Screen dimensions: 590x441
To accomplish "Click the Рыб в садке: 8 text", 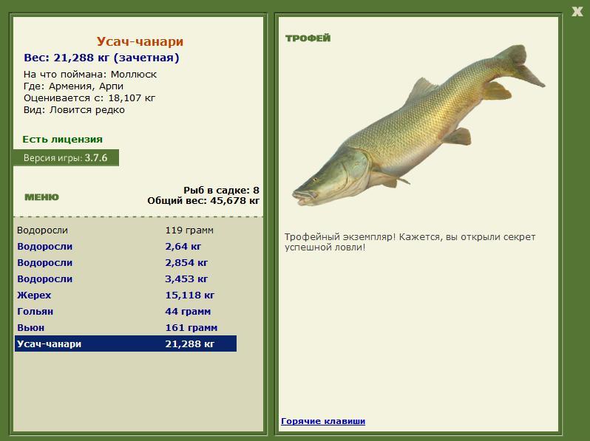I will pos(221,191).
